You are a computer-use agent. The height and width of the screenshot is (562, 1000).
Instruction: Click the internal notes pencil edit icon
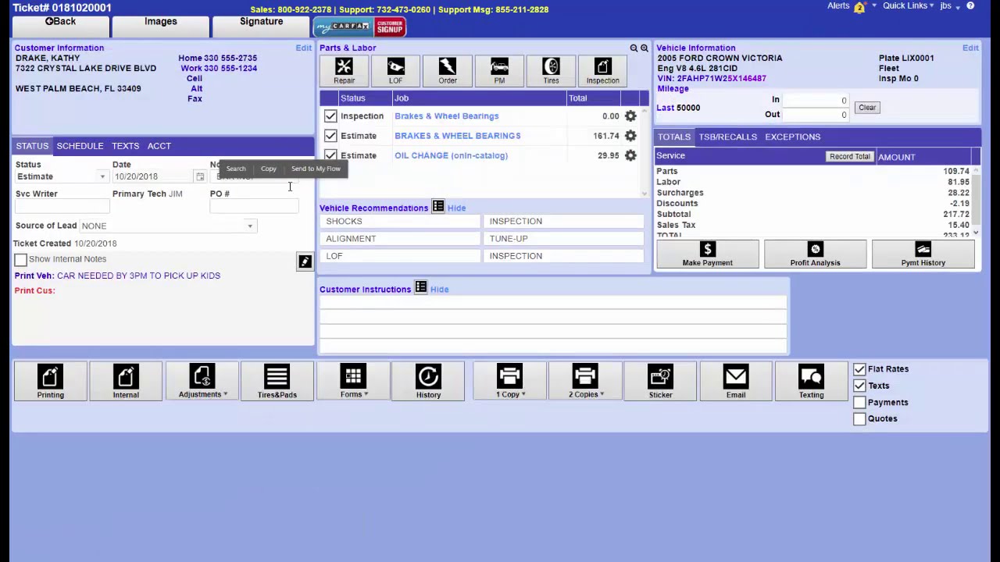pyautogui.click(x=305, y=261)
